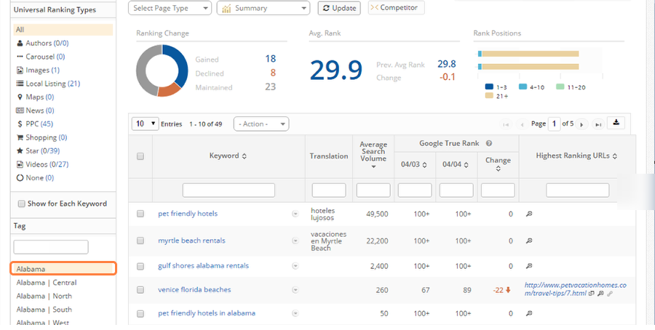Click the 21+ rank legend swatch
This screenshot has height=330, width=655.
tap(489, 96)
